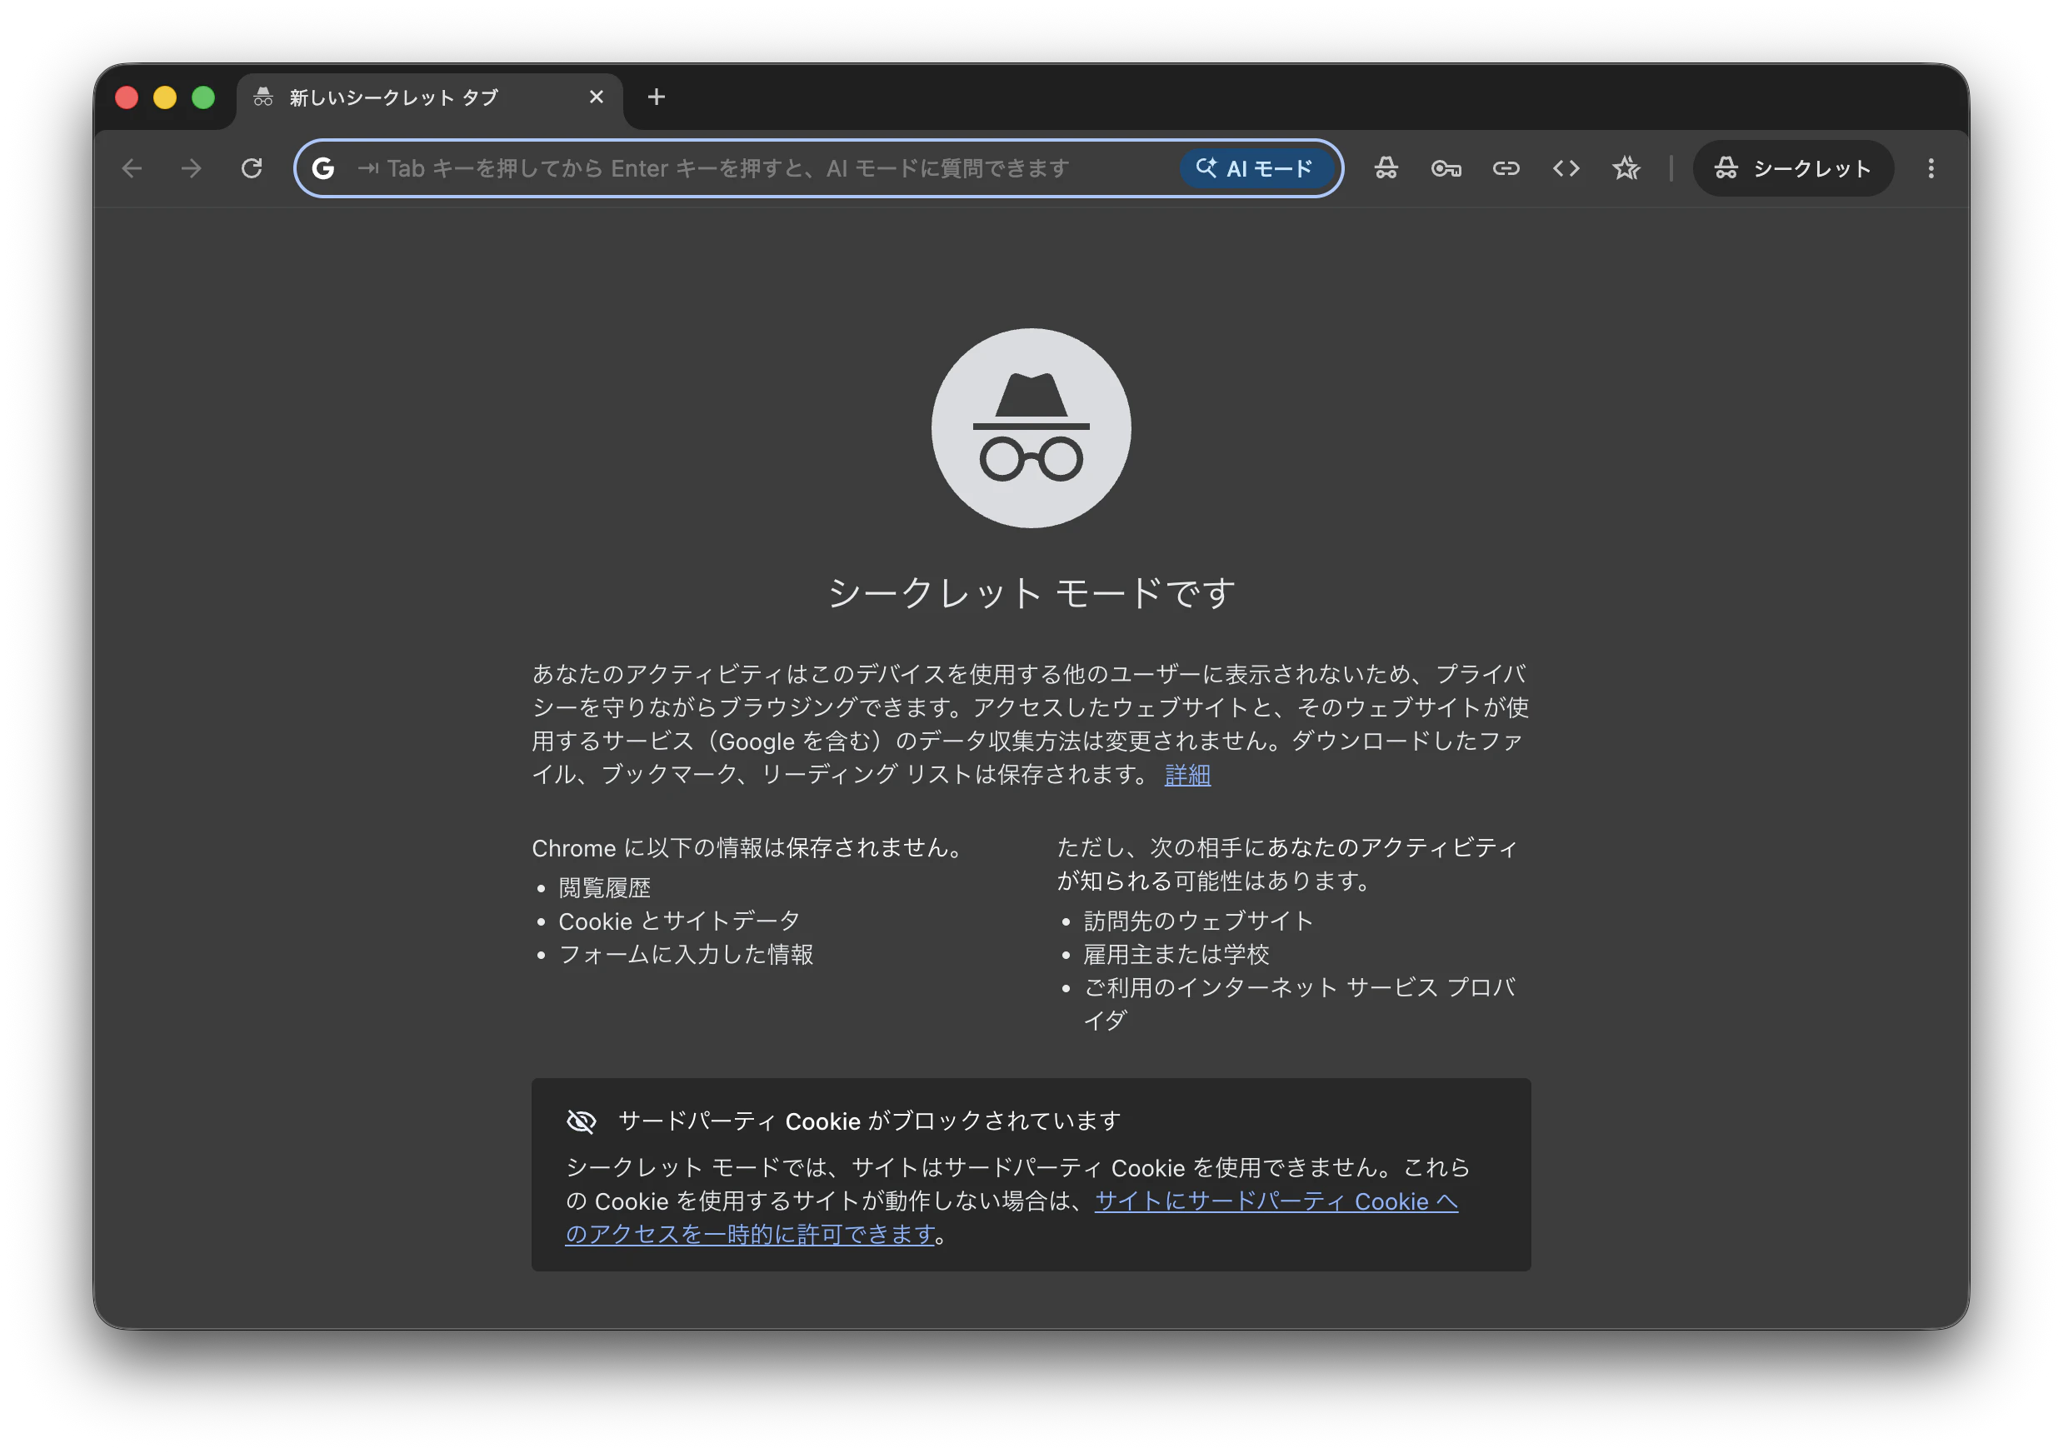
Task: Activate the AI モード button
Action: click(x=1256, y=168)
